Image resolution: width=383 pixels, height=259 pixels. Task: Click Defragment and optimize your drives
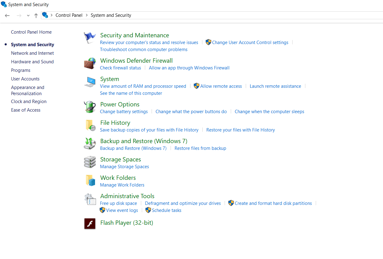[183, 203]
